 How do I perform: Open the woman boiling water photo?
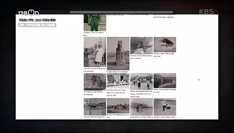tap(165, 107)
